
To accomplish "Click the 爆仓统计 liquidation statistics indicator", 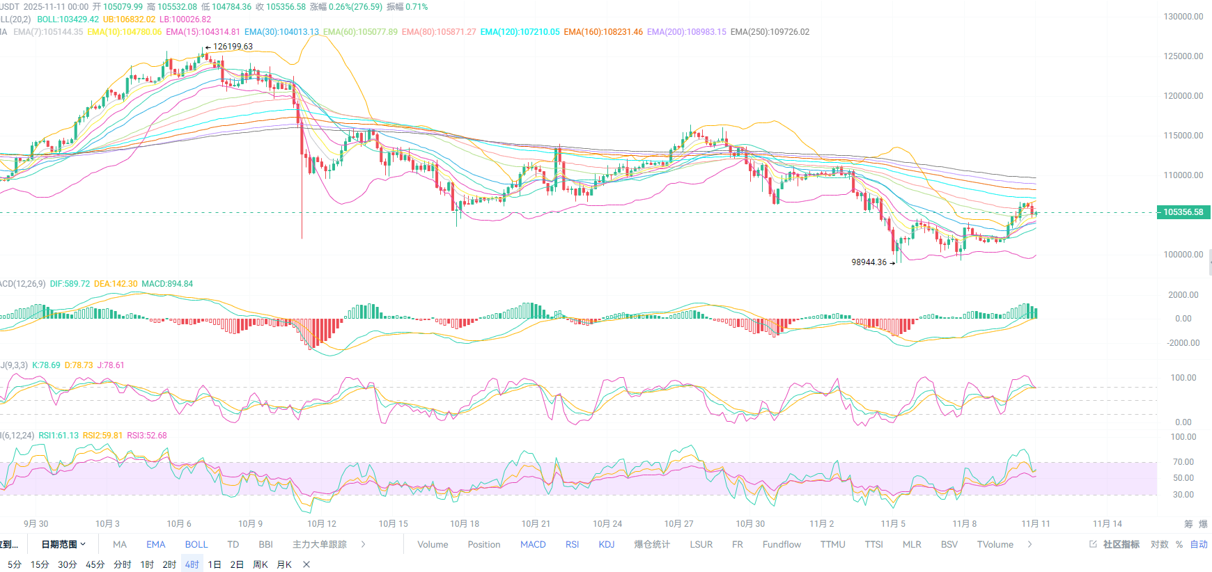I will 652,544.
